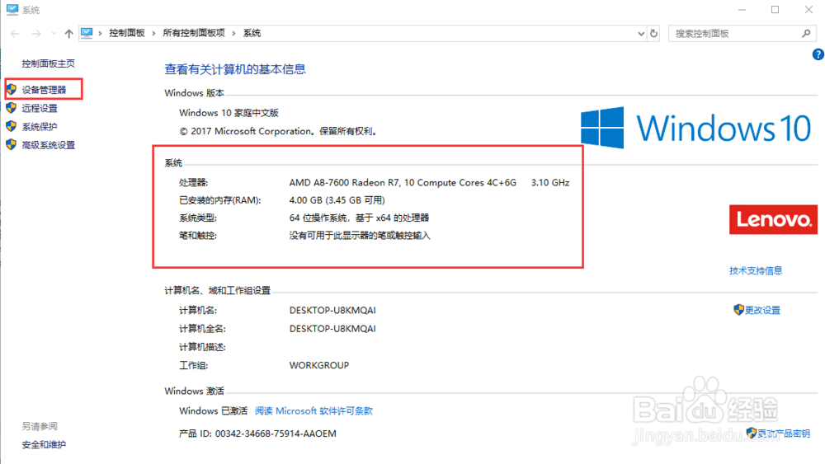Click RAM value 4.00 GB (3.45 GB 可用)
This screenshot has width=825, height=464.
coord(337,200)
